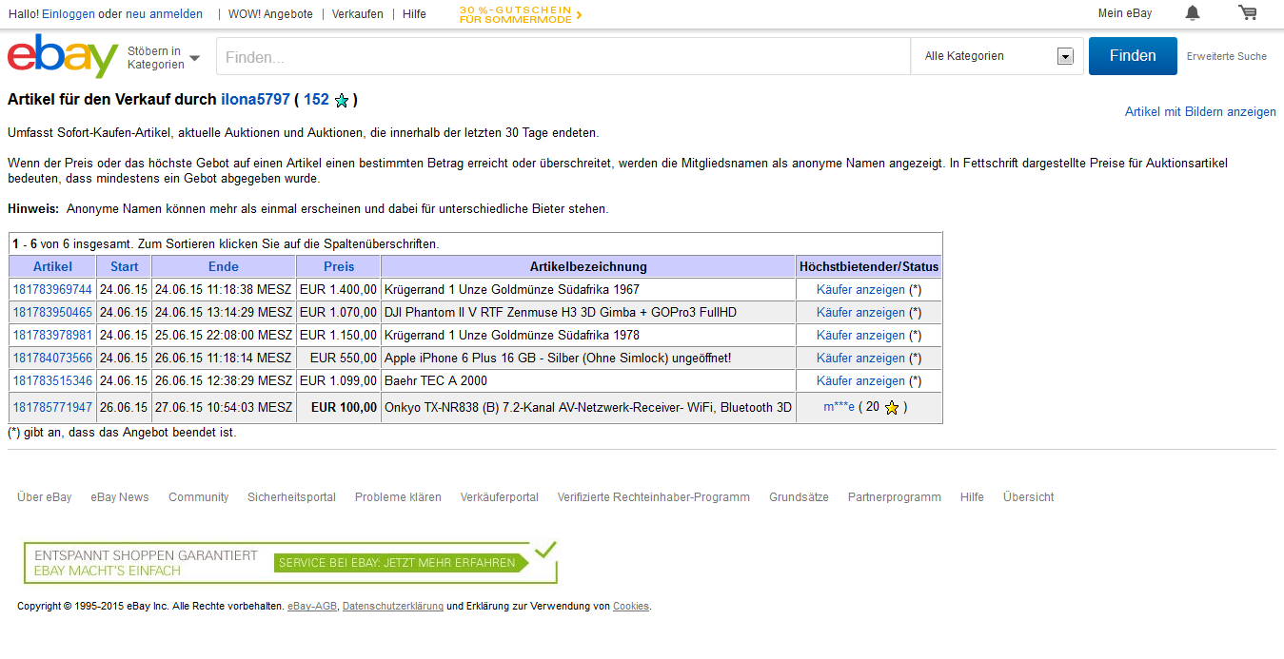The width and height of the screenshot is (1284, 659).
Task: Open the WOW! Angebote menu item
Action: (x=270, y=14)
